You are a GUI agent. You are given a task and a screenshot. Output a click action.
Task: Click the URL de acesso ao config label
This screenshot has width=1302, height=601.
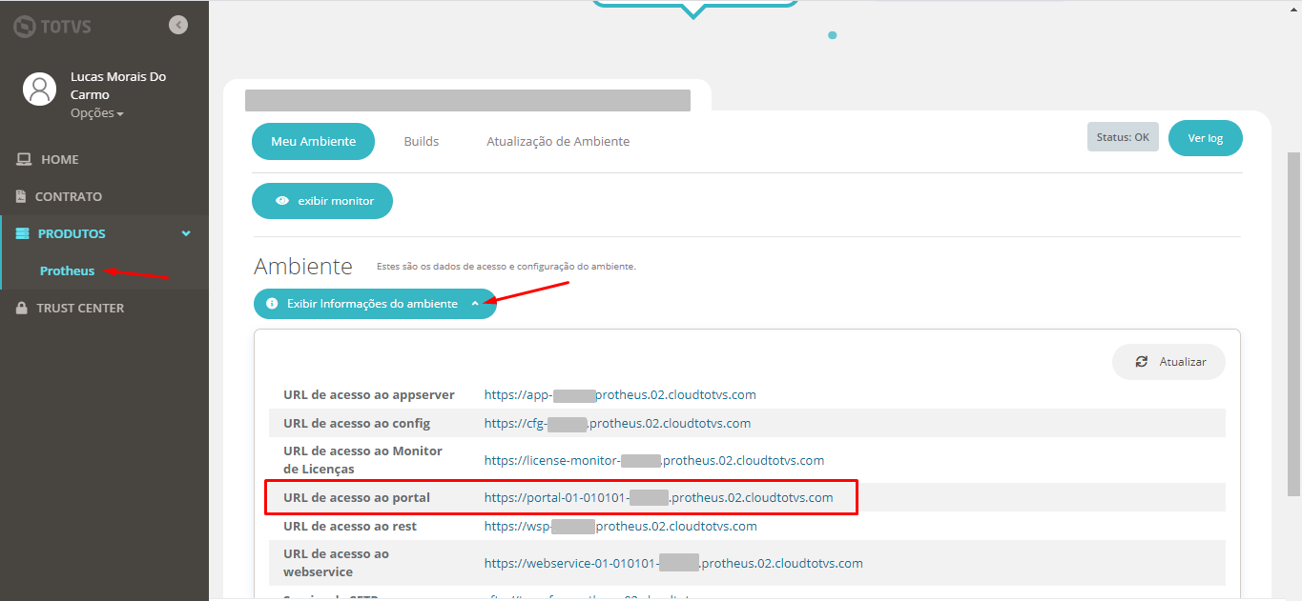click(357, 423)
